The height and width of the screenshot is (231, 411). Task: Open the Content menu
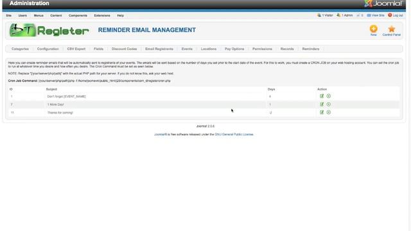(56, 15)
